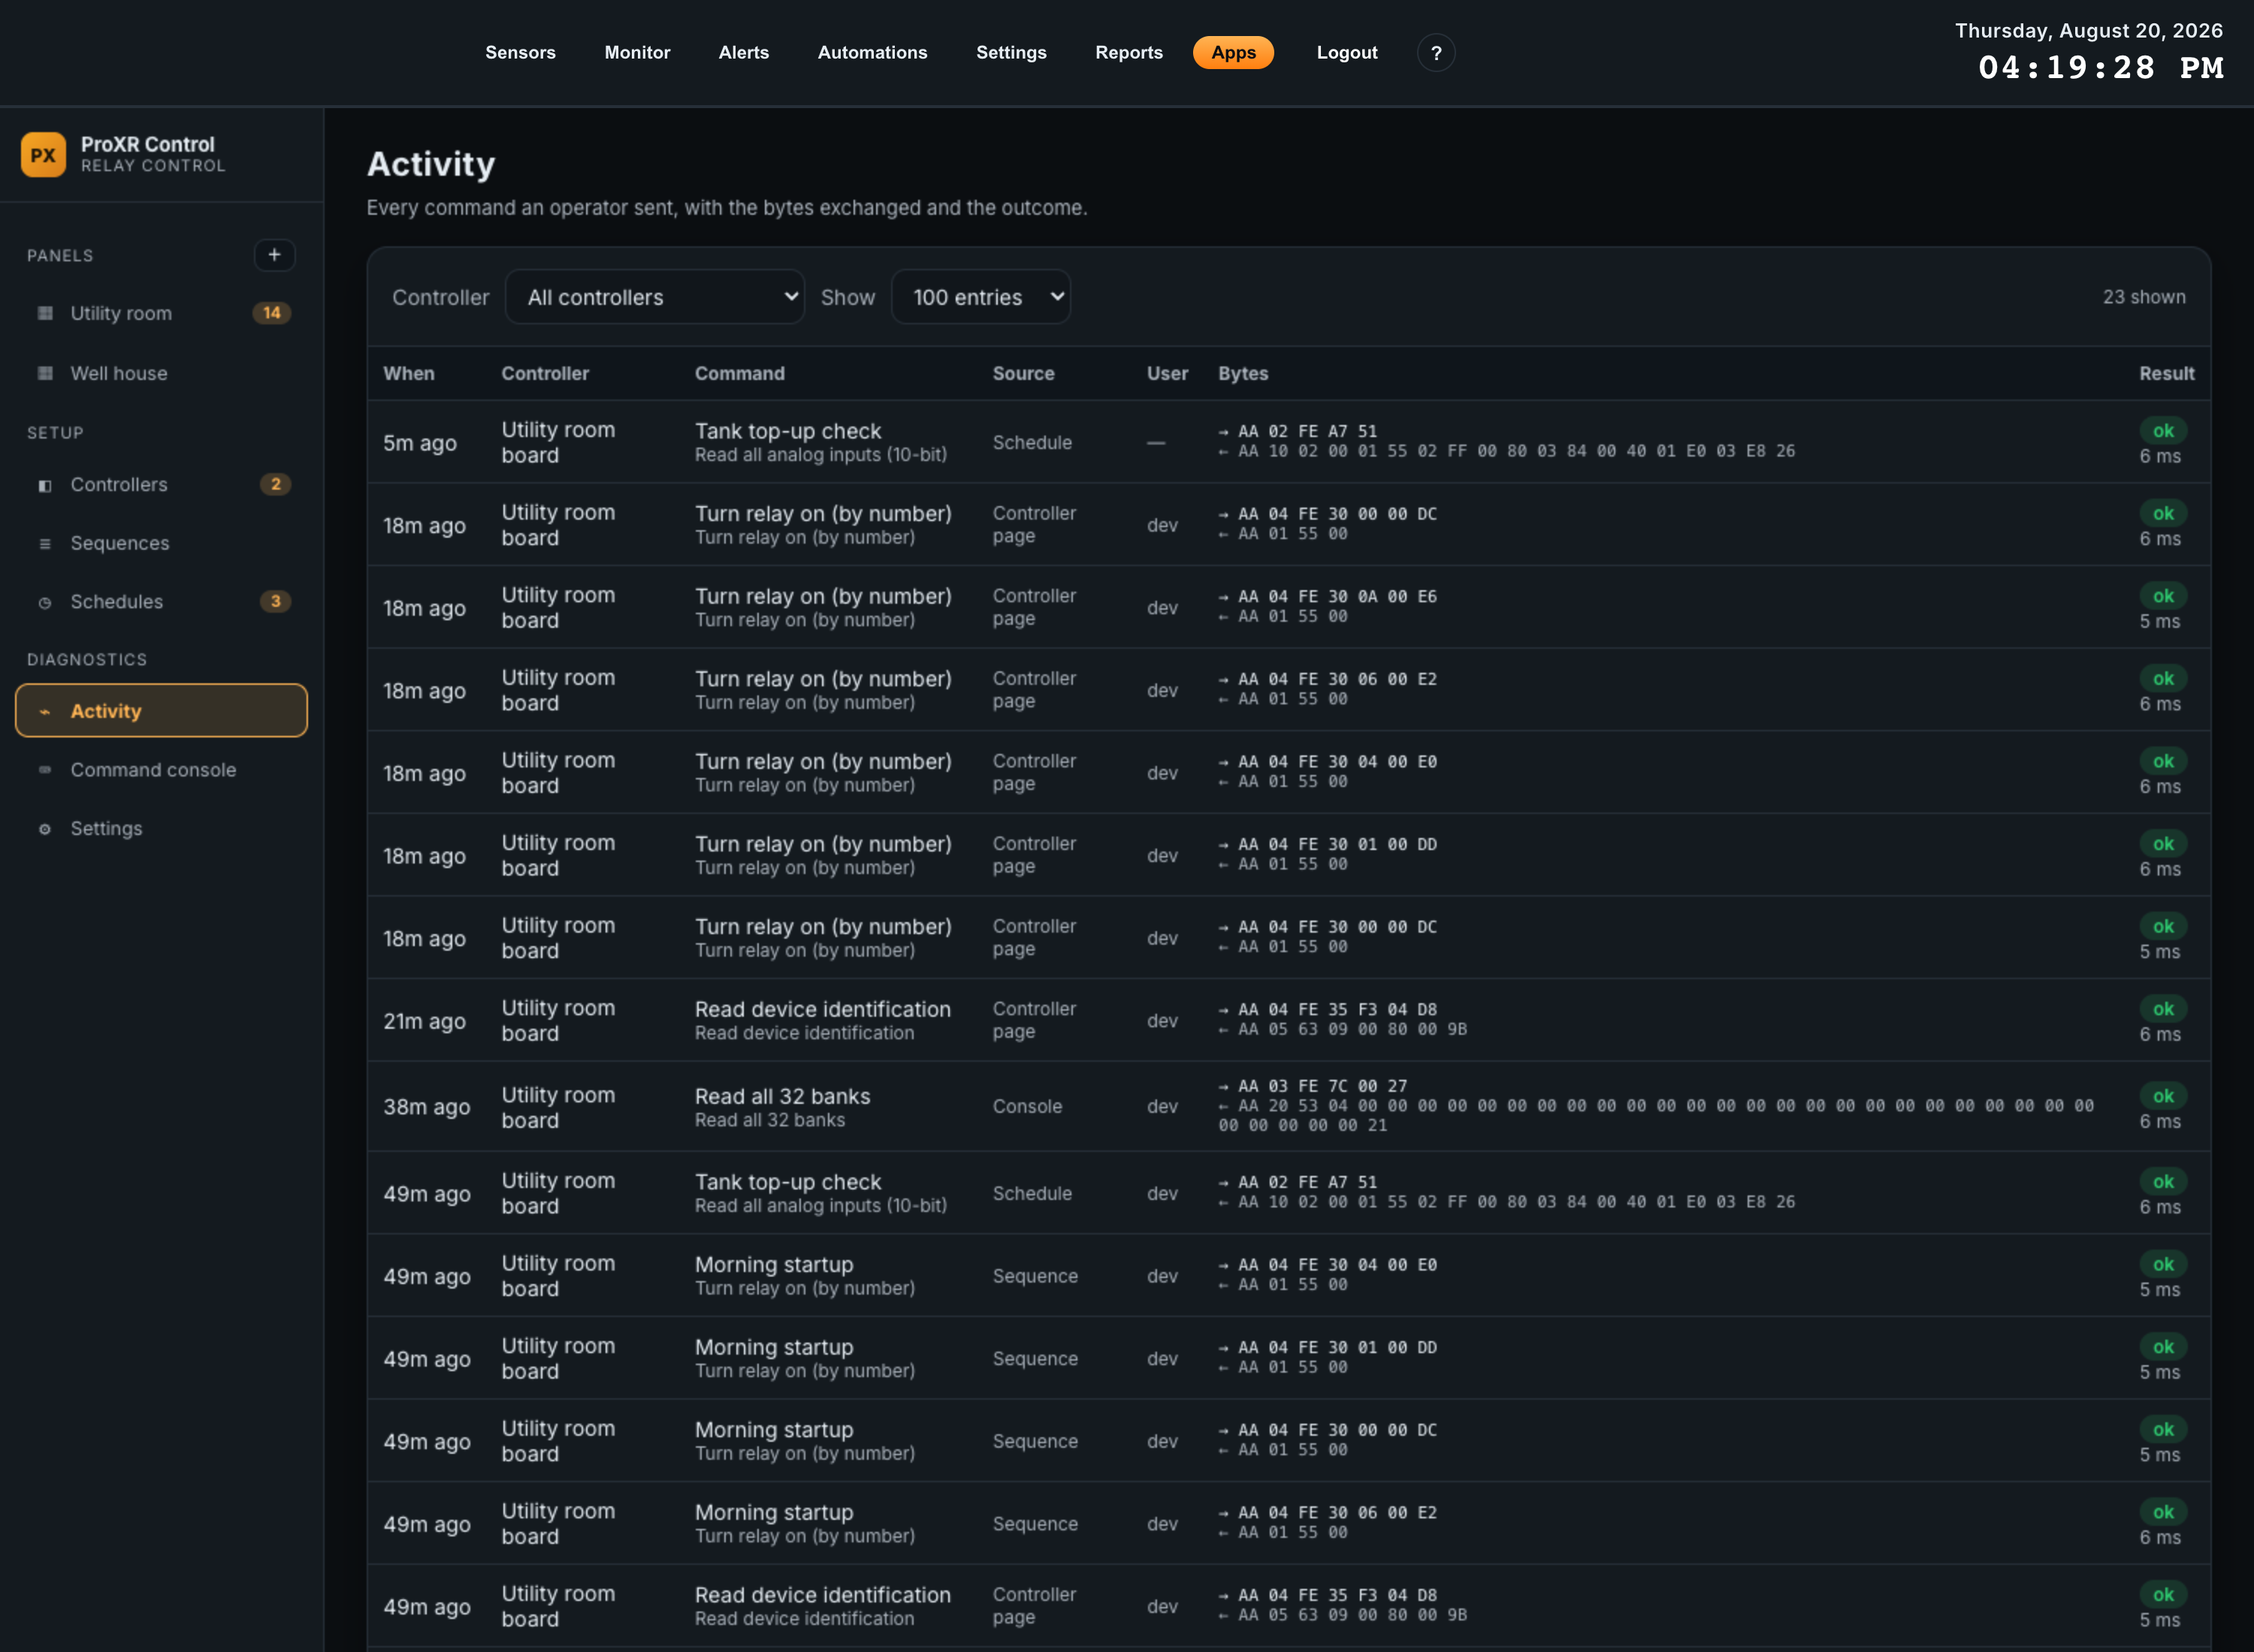Click the Sequences list icon
The width and height of the screenshot is (2254, 1652).
click(45, 544)
